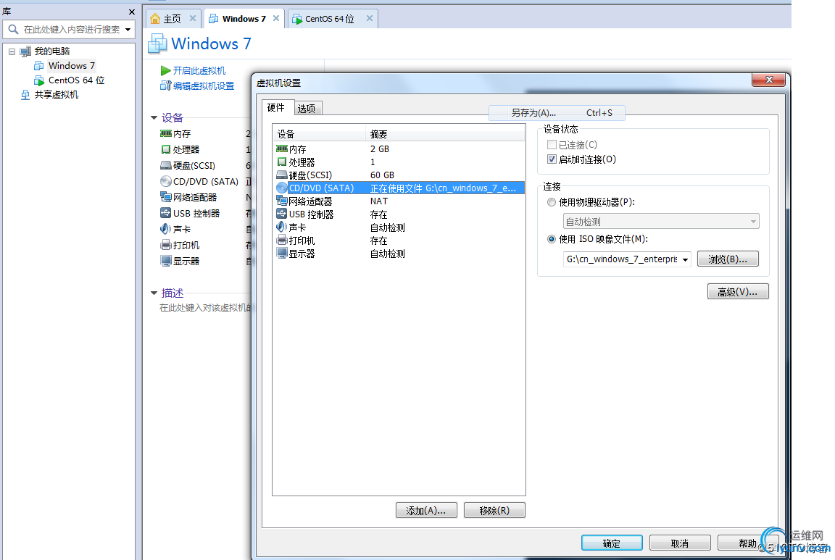Switch to the 主页 tab
The width and height of the screenshot is (835, 560).
[172, 19]
